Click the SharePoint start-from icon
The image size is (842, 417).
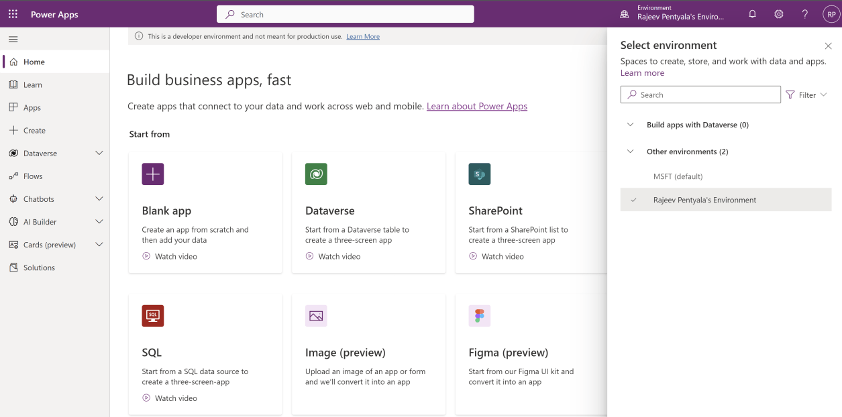click(478, 174)
